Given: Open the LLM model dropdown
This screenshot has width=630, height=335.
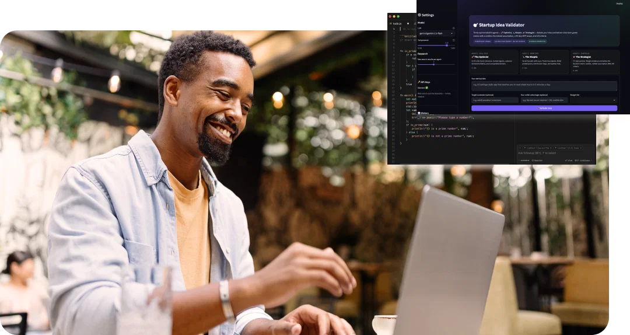Looking at the screenshot, I should (436, 33).
